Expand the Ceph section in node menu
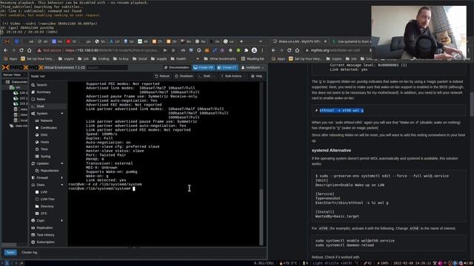Viewport: 474px width, 266px height. pyautogui.click(x=62, y=221)
